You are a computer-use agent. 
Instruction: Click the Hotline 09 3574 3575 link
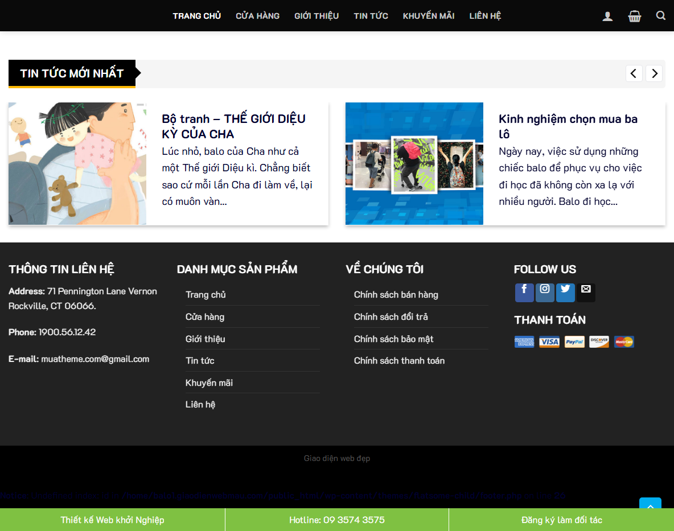(x=336, y=519)
